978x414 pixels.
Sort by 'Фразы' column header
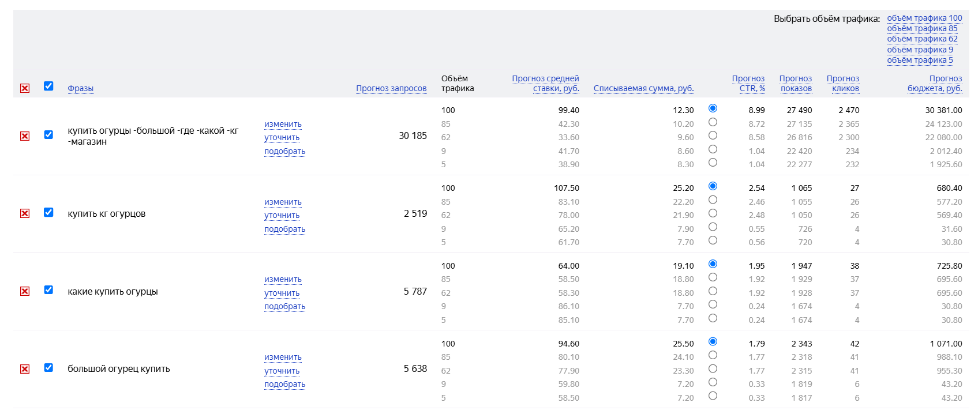coord(80,88)
